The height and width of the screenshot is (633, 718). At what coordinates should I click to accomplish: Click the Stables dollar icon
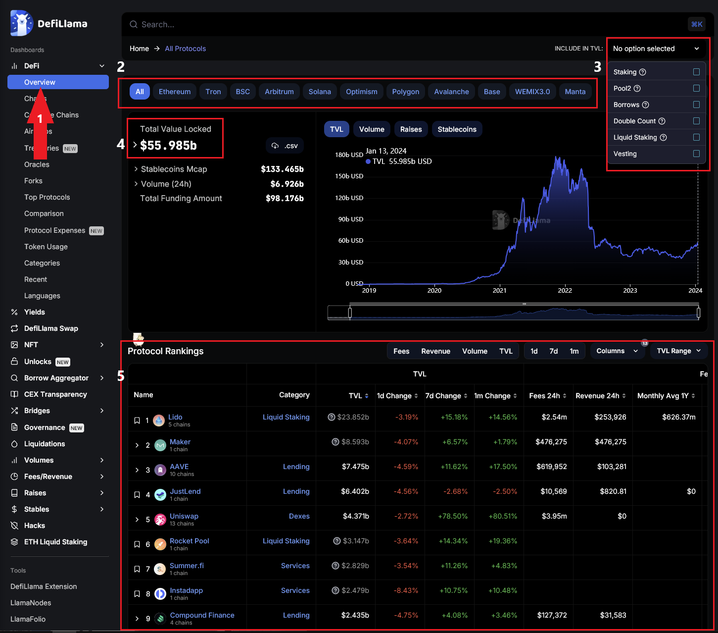[x=14, y=509]
